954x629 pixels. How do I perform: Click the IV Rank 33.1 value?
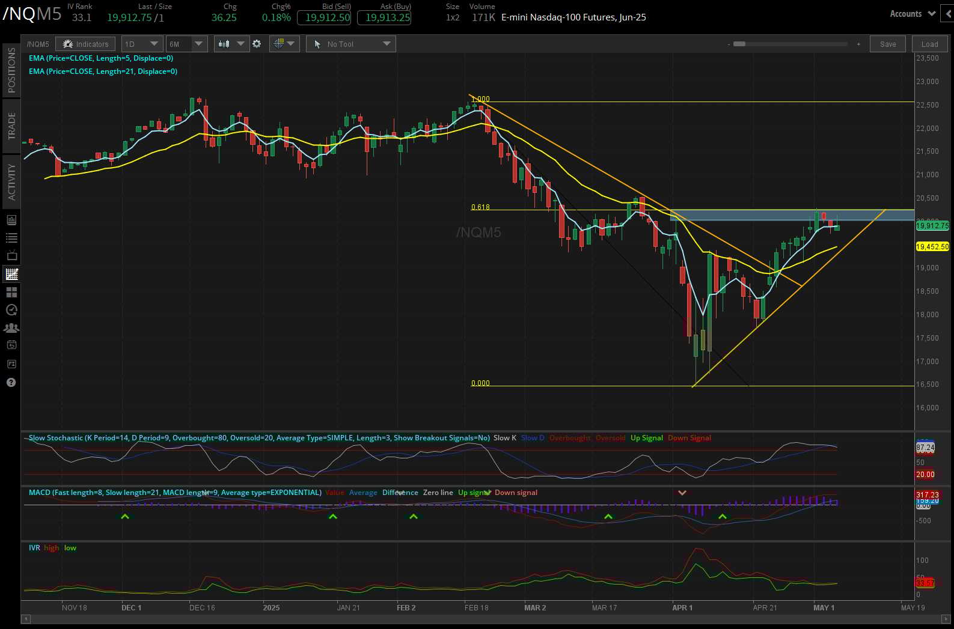pos(82,17)
